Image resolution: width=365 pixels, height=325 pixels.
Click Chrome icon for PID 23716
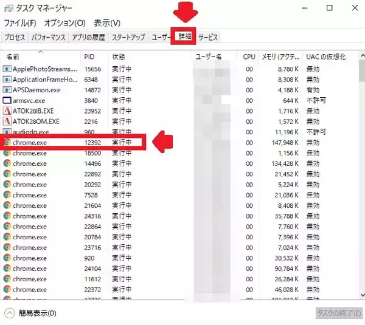7,247
